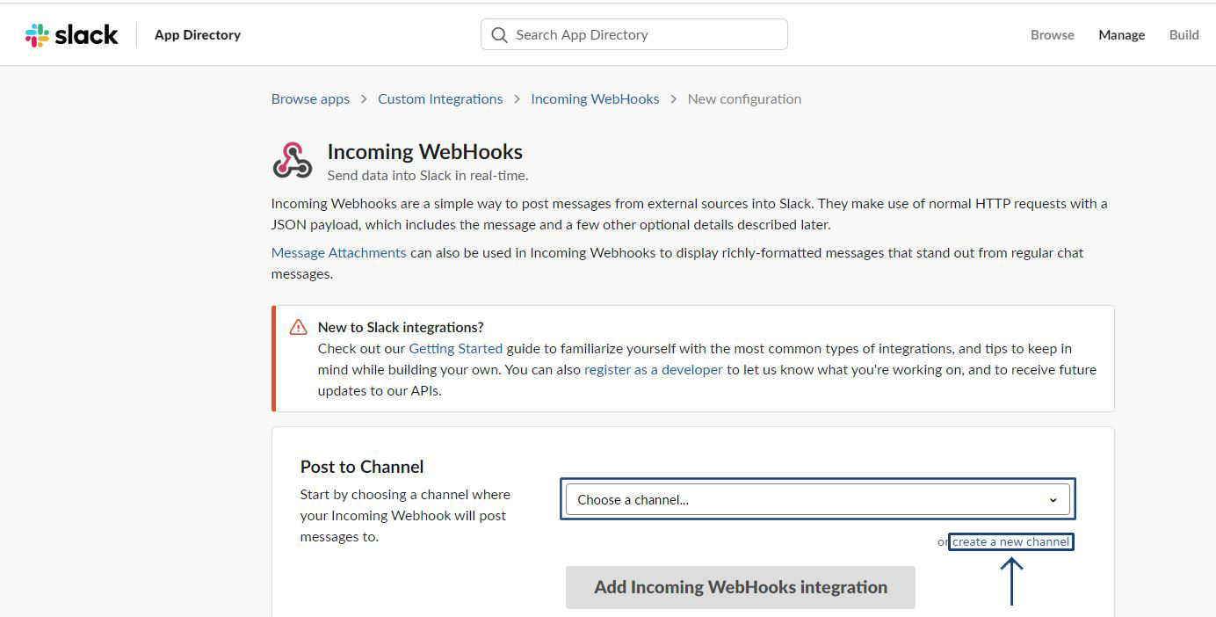This screenshot has width=1216, height=617.
Task: Open the Getting Started guide link
Action: point(456,349)
